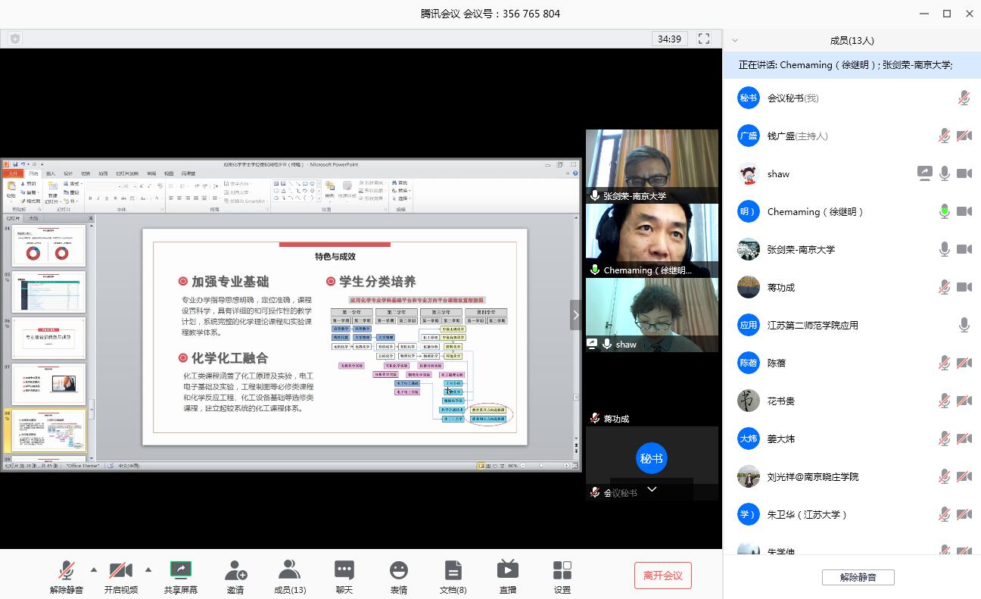
Task: Click the security shield icon top-left
Action: tap(15, 39)
